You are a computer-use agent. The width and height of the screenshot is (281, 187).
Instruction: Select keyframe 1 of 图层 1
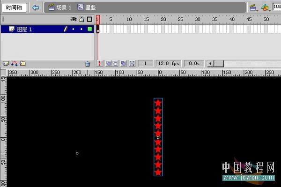click(98, 29)
